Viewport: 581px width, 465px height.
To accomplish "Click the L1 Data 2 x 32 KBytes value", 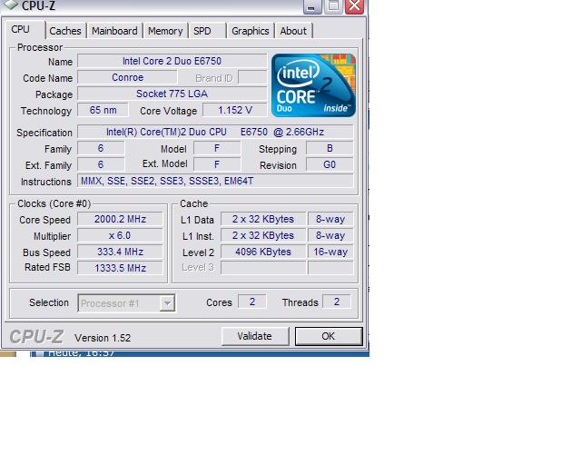I will click(x=263, y=219).
